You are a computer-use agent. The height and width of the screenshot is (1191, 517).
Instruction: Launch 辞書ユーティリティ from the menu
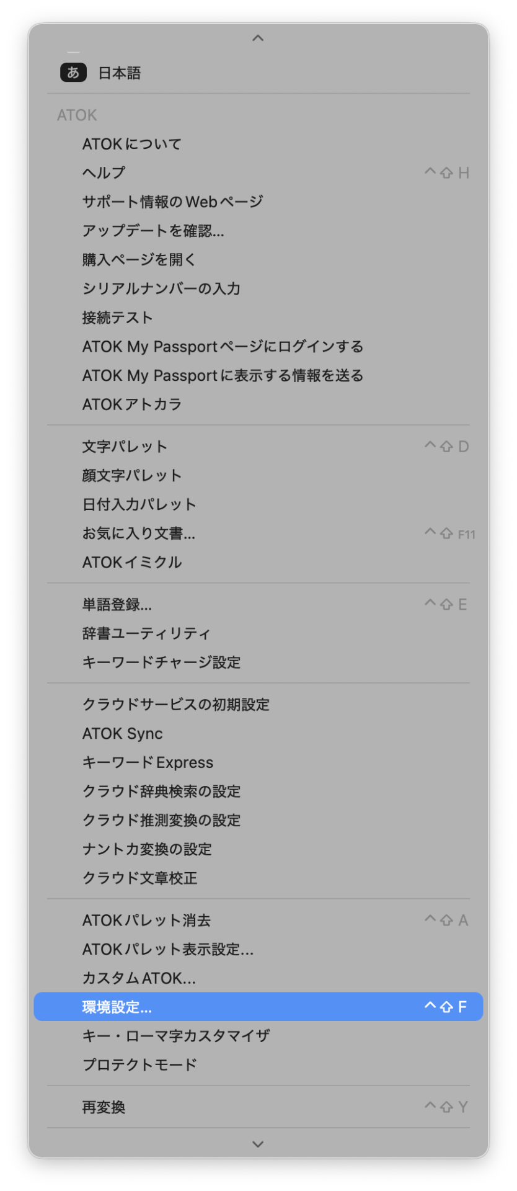(258, 633)
